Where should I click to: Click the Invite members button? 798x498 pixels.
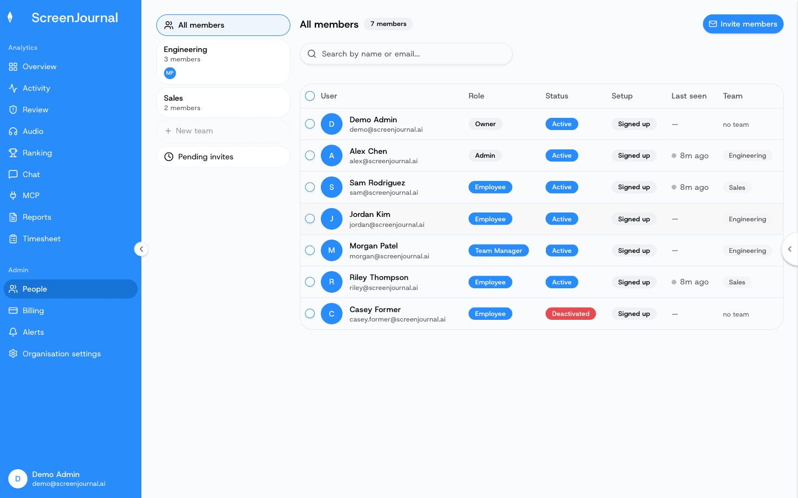coord(743,24)
